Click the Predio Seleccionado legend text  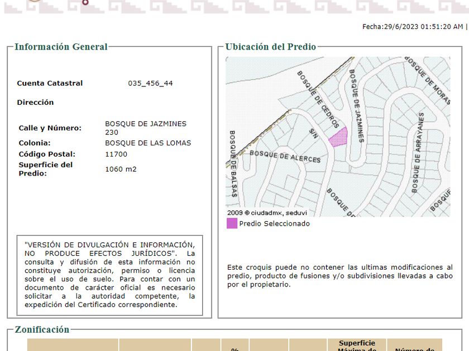274,223
